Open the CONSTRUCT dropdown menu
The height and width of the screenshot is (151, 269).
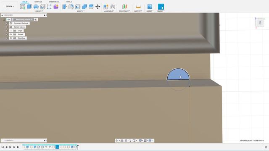124,11
